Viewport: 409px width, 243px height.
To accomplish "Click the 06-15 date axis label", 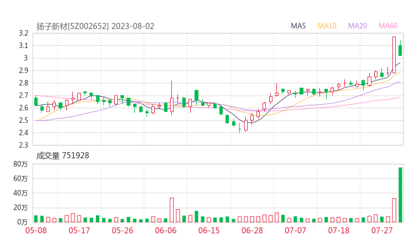I will [x=209, y=230].
